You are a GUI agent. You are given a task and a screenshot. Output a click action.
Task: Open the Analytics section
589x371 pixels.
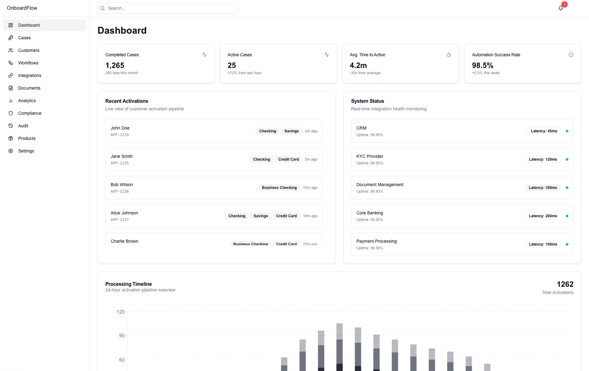(44, 101)
